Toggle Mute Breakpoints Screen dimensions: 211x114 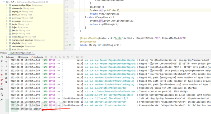[x=2, y=84]
